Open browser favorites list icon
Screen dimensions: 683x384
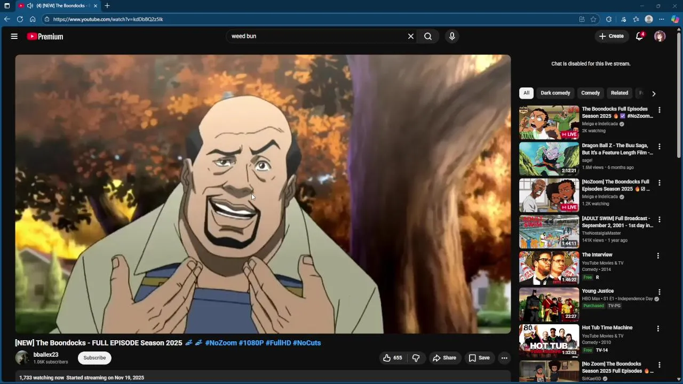pyautogui.click(x=636, y=19)
